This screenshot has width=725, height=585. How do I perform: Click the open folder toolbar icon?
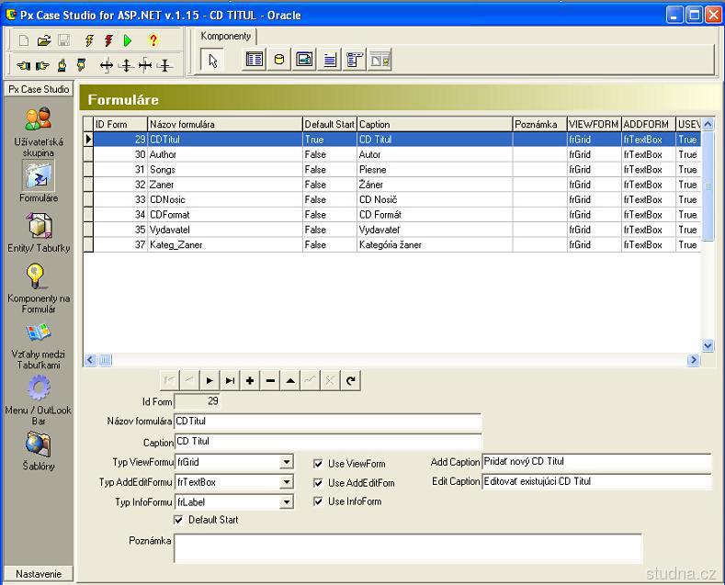43,40
